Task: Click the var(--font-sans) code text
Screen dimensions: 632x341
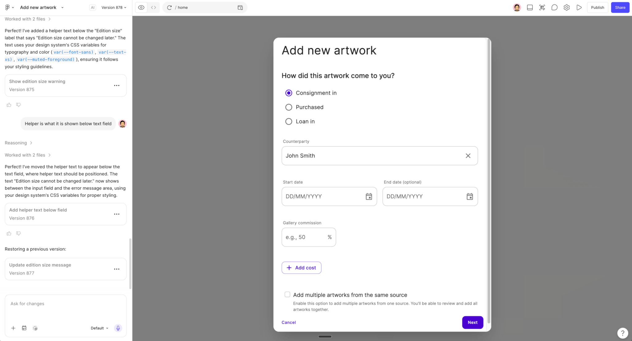Action: 73,52
